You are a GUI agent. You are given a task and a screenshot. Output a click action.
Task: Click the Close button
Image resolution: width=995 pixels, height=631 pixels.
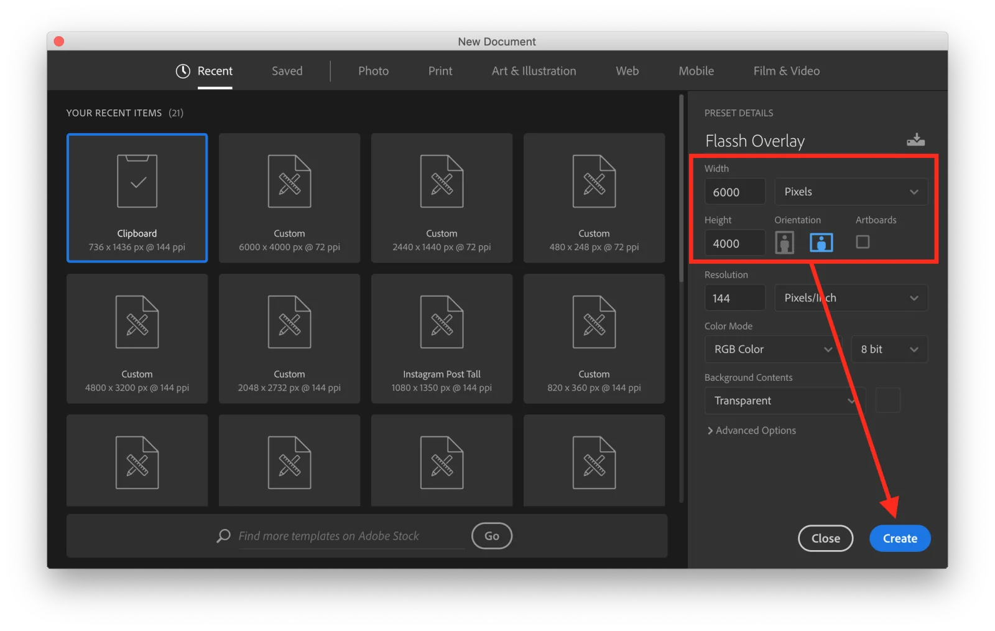pos(826,538)
